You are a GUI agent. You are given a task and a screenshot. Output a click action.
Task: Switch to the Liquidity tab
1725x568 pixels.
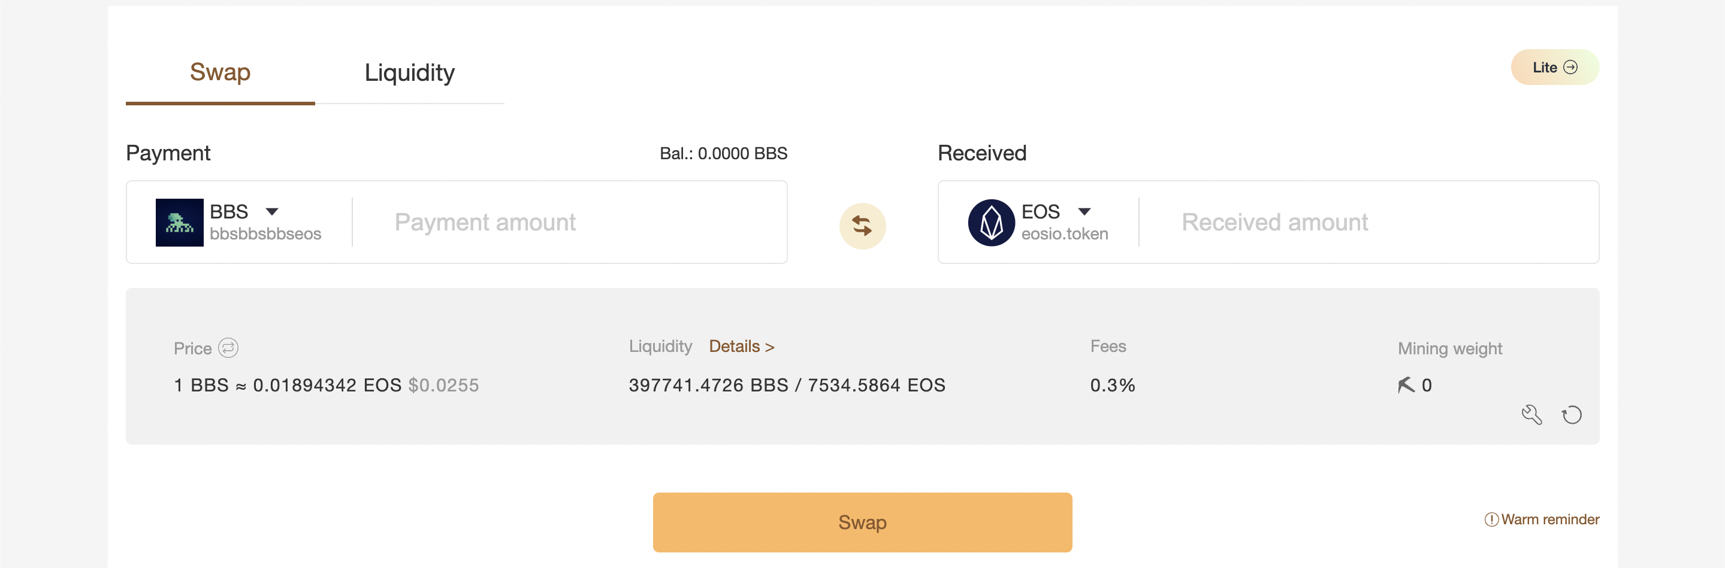click(410, 72)
